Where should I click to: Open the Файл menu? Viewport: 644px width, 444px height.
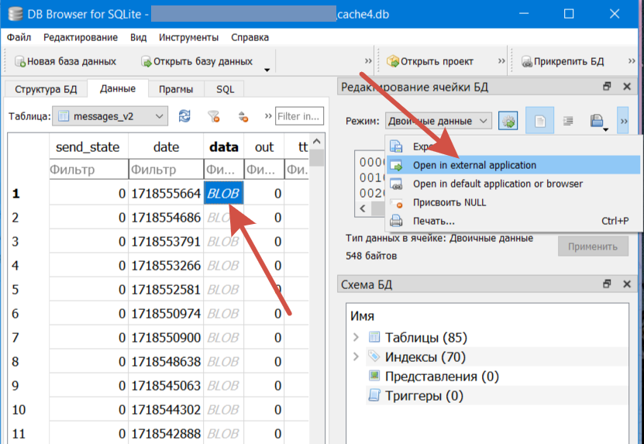click(19, 37)
